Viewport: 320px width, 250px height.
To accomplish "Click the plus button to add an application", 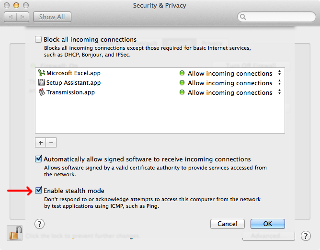I will [x=41, y=142].
